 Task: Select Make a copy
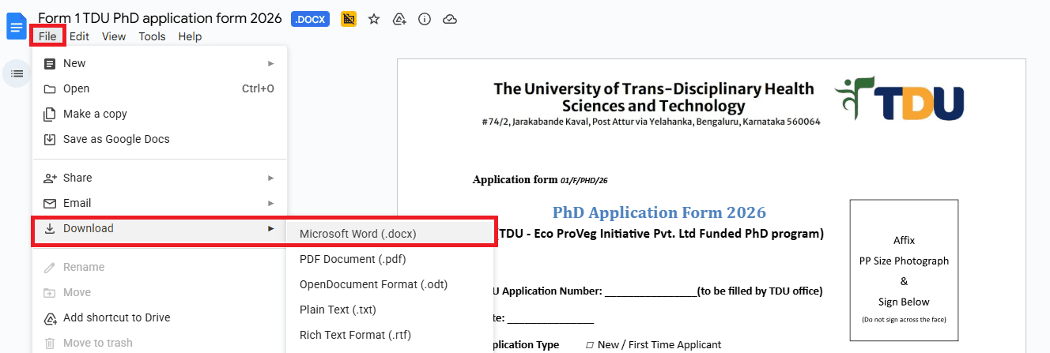pos(160,114)
